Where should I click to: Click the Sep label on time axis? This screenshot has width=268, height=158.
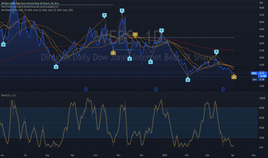coord(72,155)
